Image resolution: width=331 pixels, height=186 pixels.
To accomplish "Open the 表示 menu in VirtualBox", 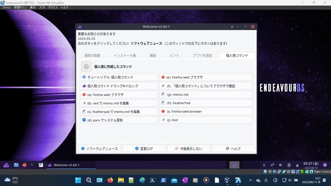I will click(x=33, y=7).
